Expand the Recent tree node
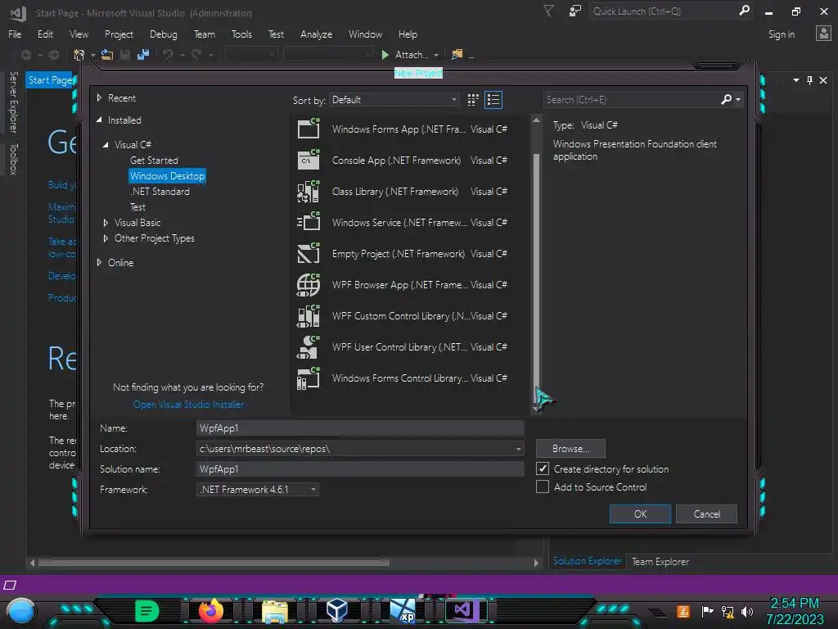Viewport: 838px width, 629px height. coord(99,98)
